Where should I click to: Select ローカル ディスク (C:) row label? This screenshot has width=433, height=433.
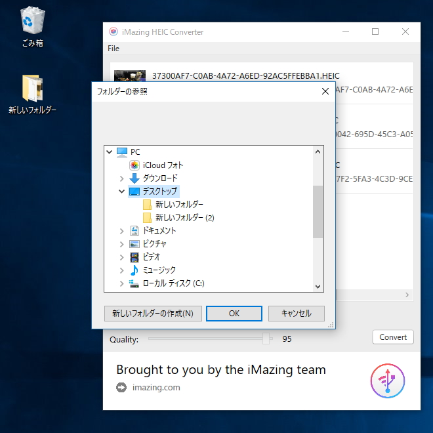(x=173, y=283)
